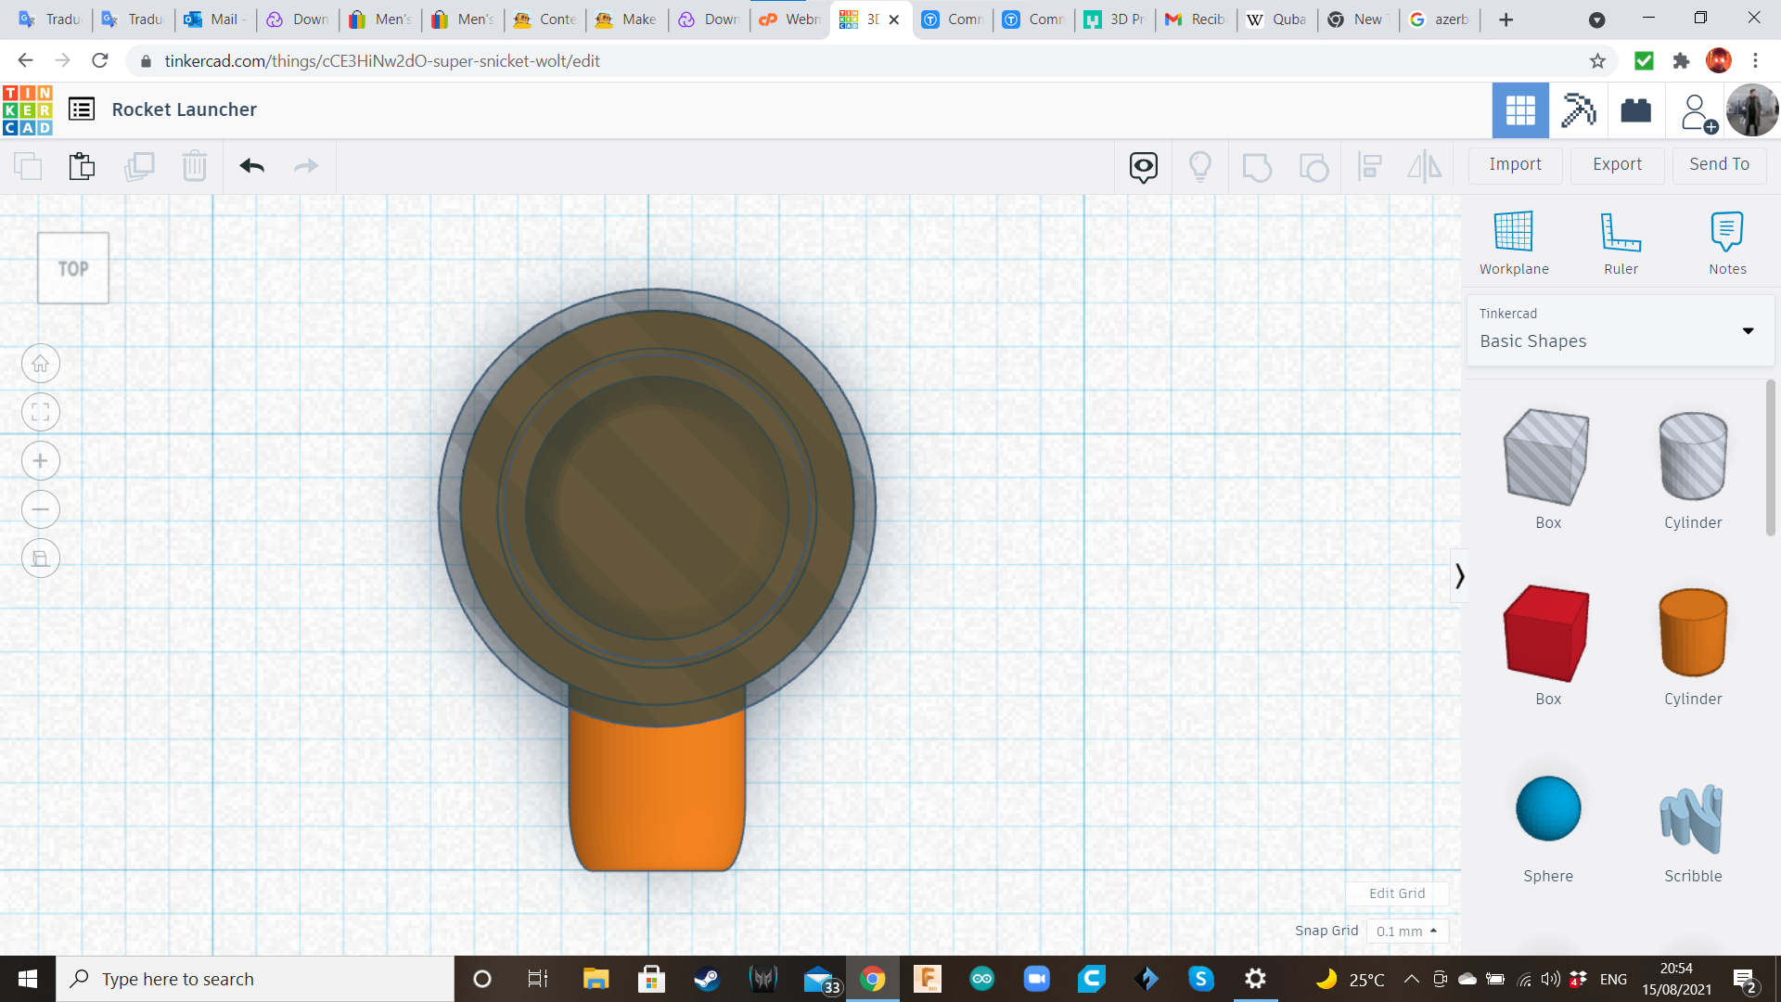
Task: Click the Zoom out minus button
Action: (41, 509)
